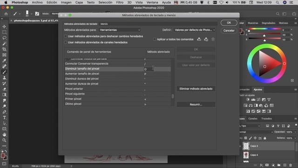
Task: Enable legacy channel shortcuts checkbox
Action: click(x=66, y=42)
